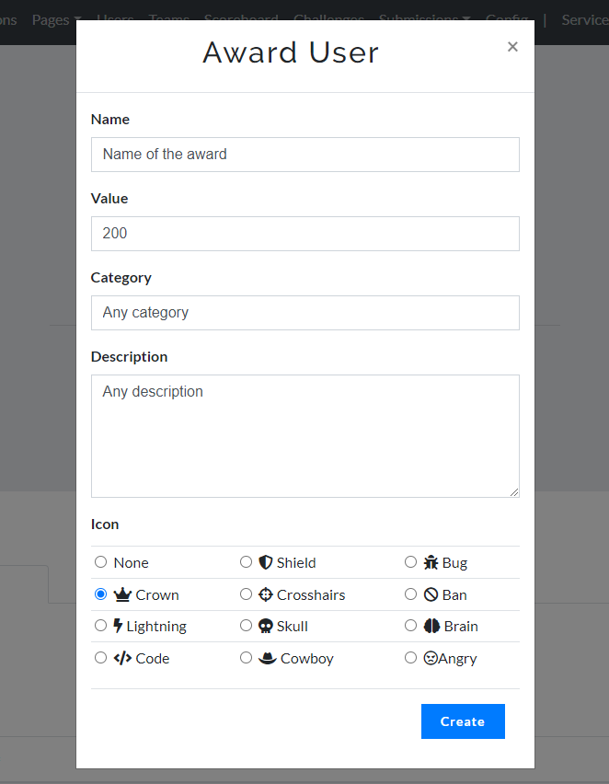Click the bug icon in Icon options
Screen dimensions: 609x784
(x=431, y=562)
